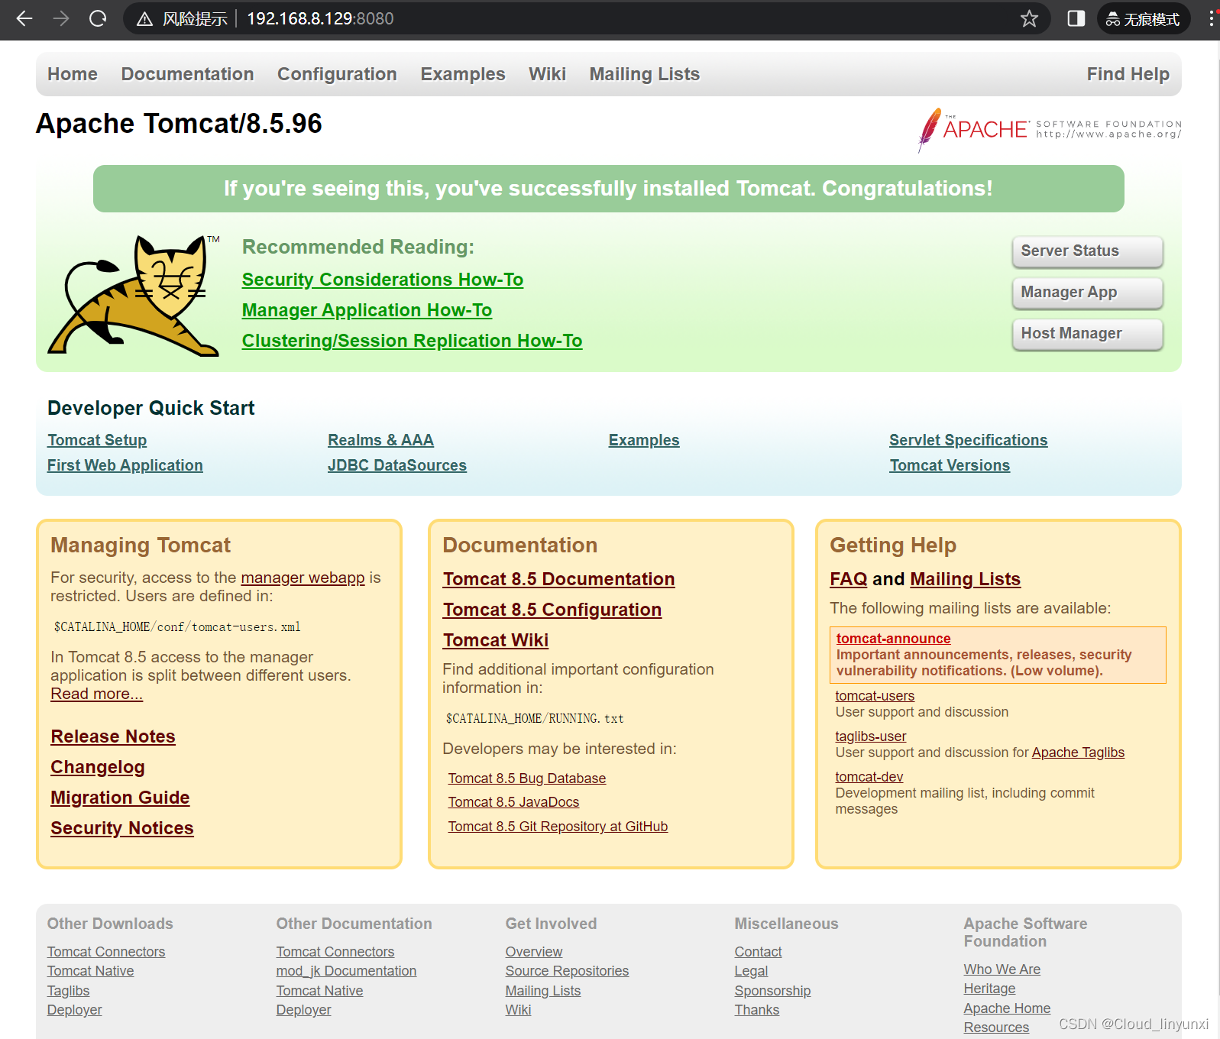Open Security Considerations How-To link

pos(383,280)
